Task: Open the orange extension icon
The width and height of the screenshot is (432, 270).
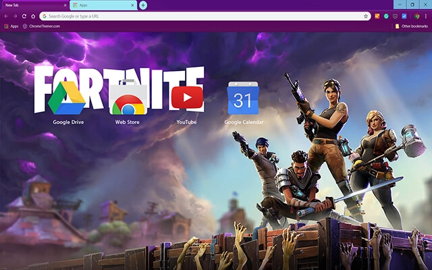Action: [x=377, y=16]
